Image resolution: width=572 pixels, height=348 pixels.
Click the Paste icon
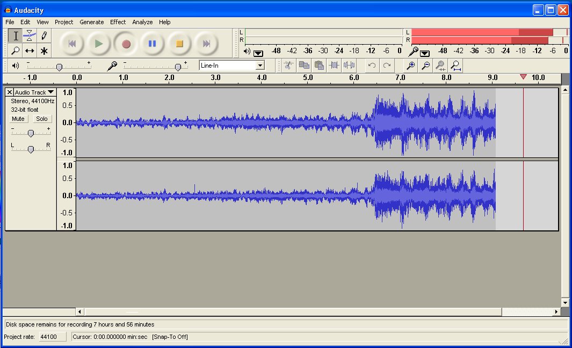(x=319, y=66)
